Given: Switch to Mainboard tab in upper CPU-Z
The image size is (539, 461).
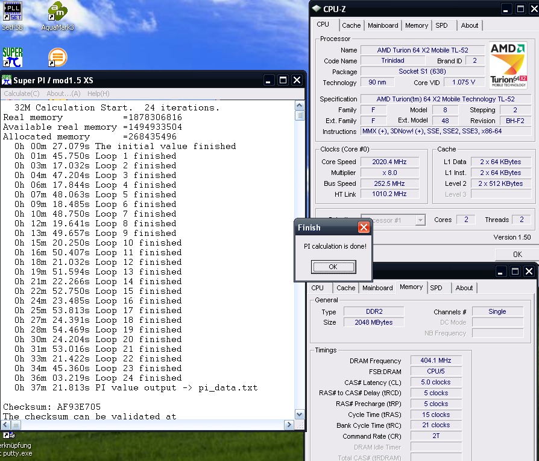Looking at the screenshot, I should (x=383, y=25).
